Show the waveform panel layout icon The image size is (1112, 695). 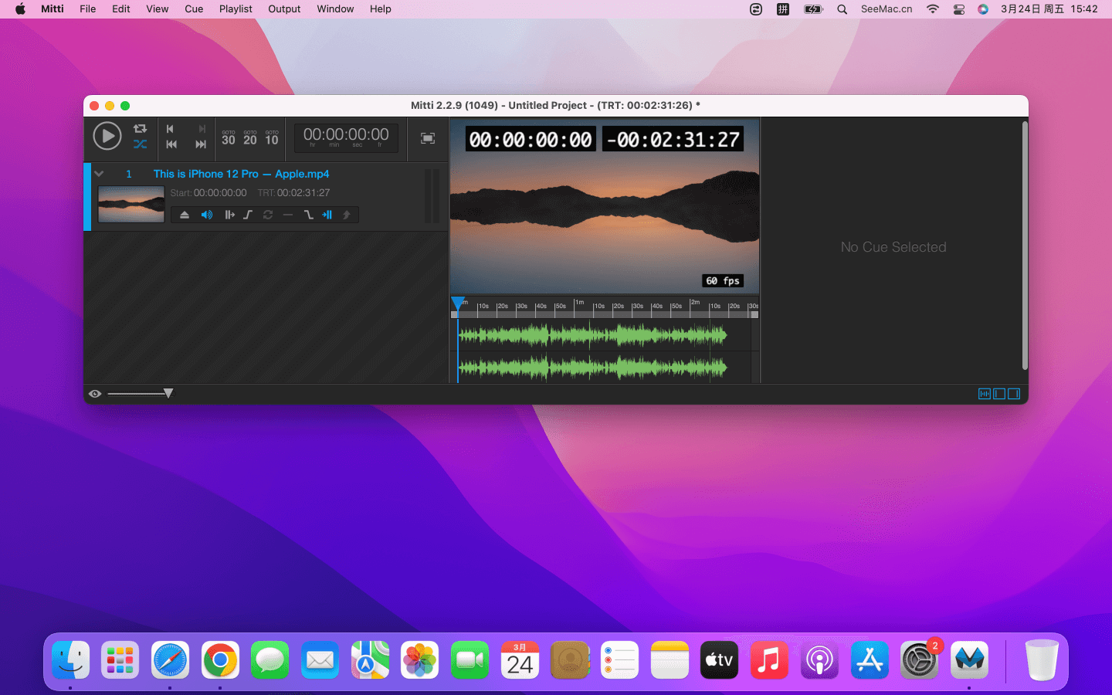(x=985, y=394)
